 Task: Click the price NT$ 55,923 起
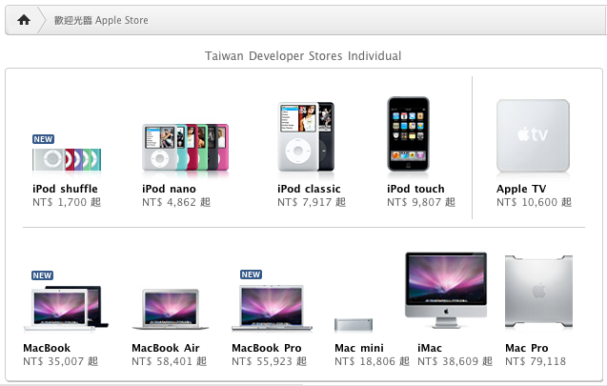click(x=270, y=361)
